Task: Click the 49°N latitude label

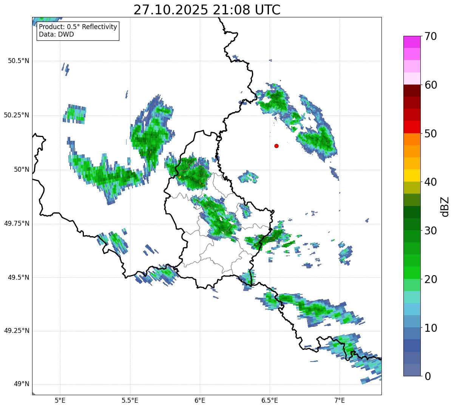Action: coord(22,384)
